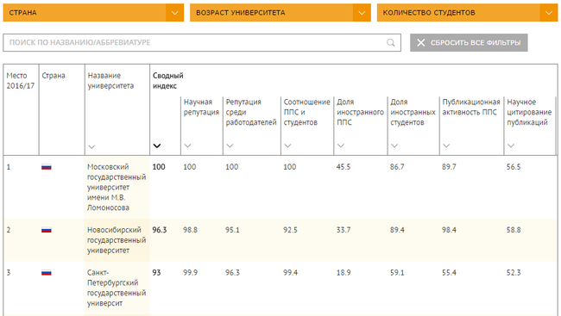This screenshot has height=316, width=561.
Task: Select value 89.7 in Moscow row
Action: (449, 167)
